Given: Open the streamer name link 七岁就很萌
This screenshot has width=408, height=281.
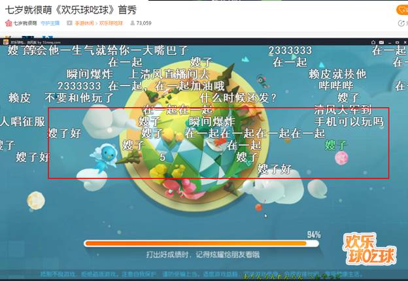Looking at the screenshot, I should click(25, 23).
